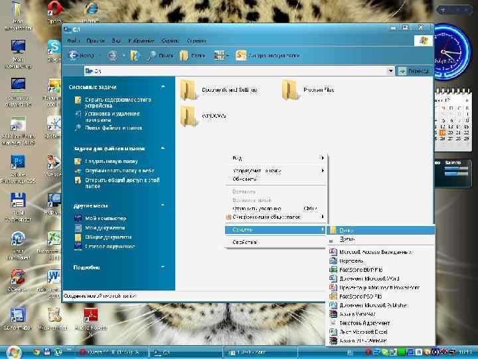Toggle the Folders (Папки) pane button
The width and height of the screenshot is (478, 359).
pos(193,56)
